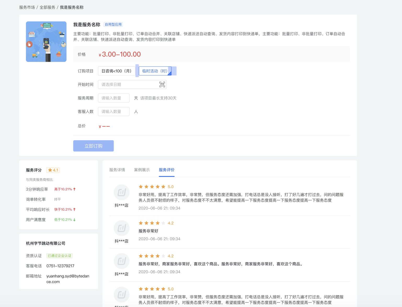Click the star rating above review 服务非常好
The image size is (402, 307).
pyautogui.click(x=156, y=223)
